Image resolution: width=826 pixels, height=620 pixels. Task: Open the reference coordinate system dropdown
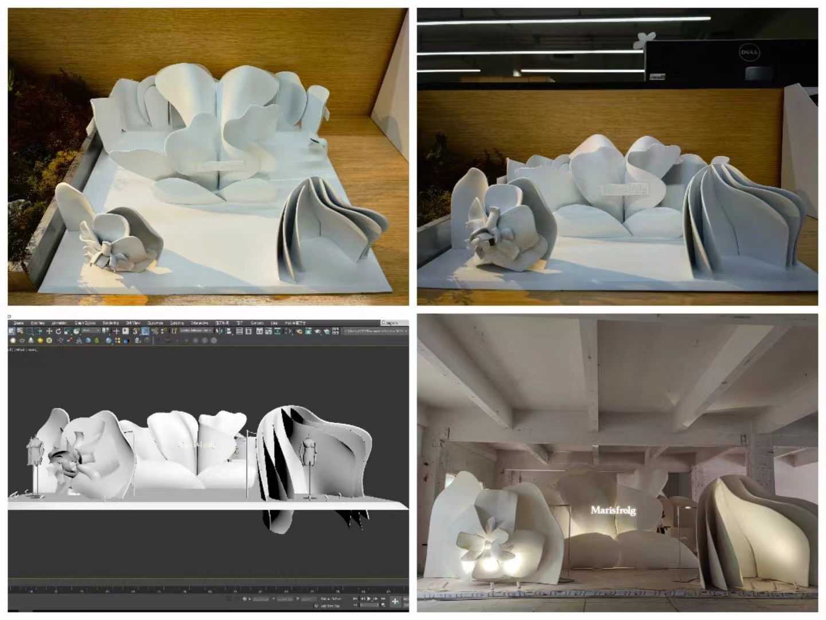[91, 331]
